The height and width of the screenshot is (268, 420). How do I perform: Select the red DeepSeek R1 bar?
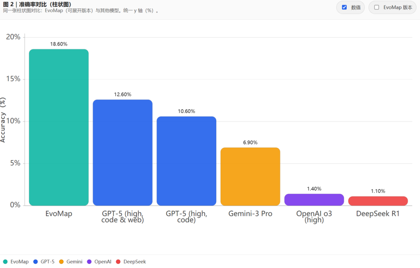[x=378, y=201]
